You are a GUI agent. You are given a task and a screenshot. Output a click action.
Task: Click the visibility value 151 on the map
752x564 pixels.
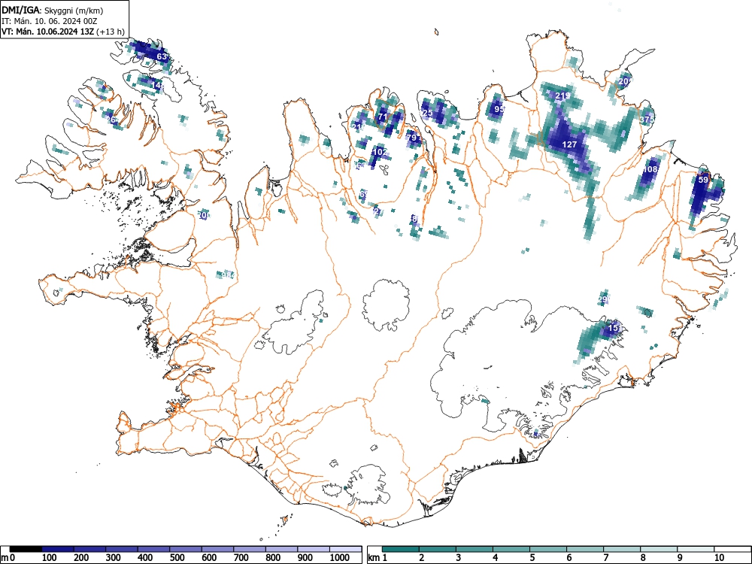615,328
